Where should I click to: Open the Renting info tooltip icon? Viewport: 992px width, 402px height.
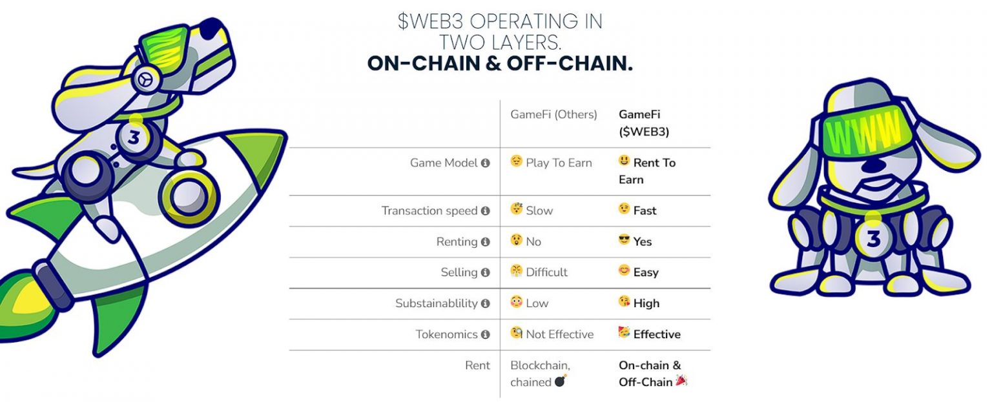[x=486, y=242]
